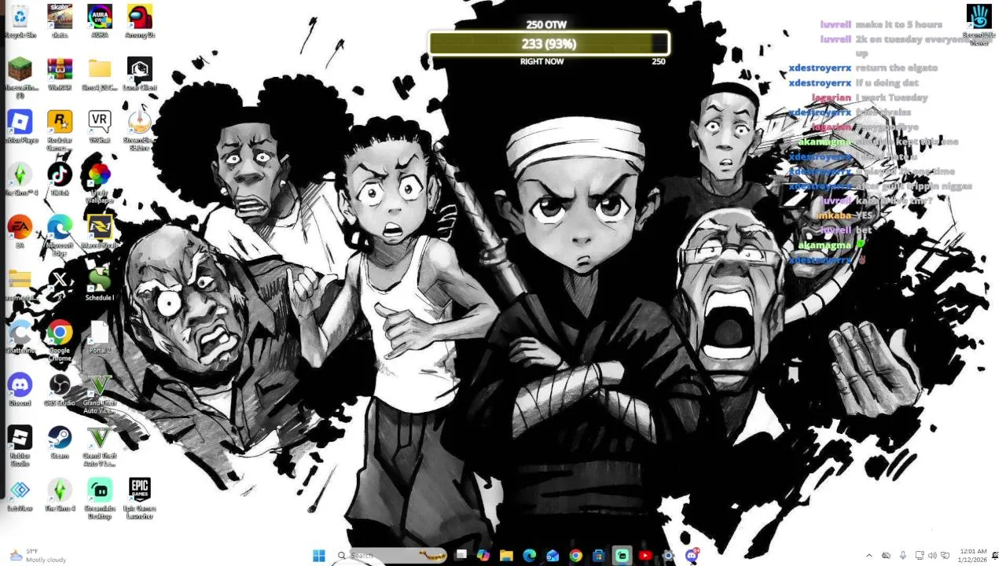Open the Mostly cloudy weather widget
Screen dimensions: 1006x566
click(39, 556)
